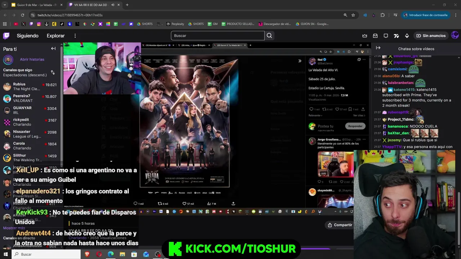
Task: Open Rubius channel in the sidebar
Action: tap(30, 86)
